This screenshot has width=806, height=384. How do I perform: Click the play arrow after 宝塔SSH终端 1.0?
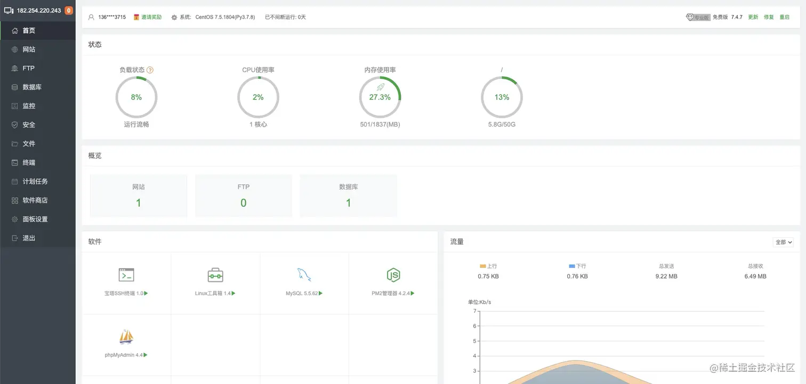146,293
